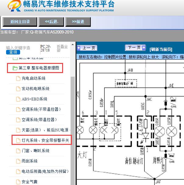Click the 返回主目录 button

(x=20, y=22)
